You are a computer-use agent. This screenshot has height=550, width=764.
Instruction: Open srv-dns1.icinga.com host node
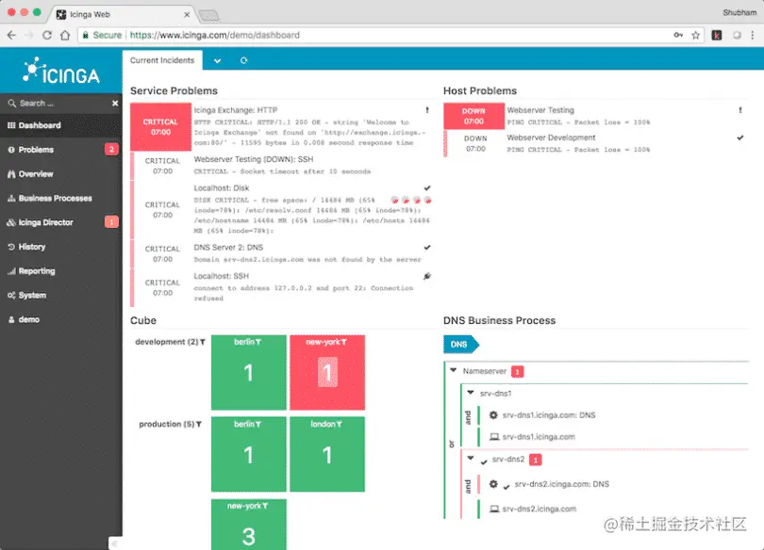coord(539,437)
